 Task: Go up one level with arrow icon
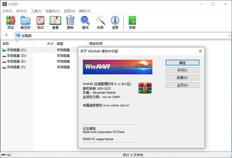pos(6,35)
